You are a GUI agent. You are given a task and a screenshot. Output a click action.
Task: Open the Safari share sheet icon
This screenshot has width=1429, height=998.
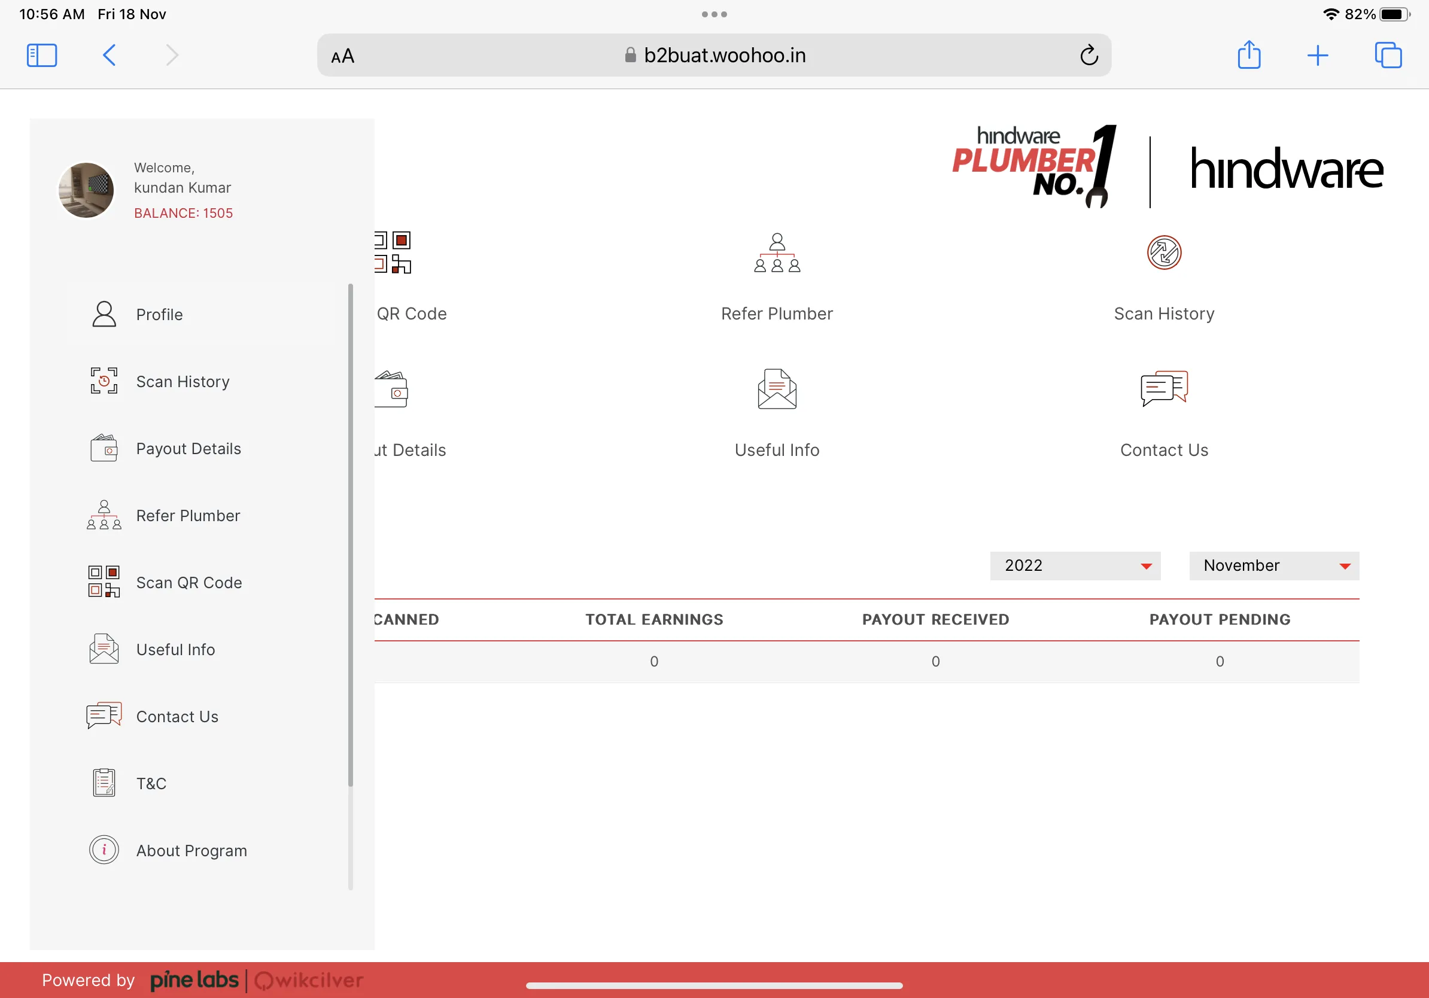tap(1248, 55)
